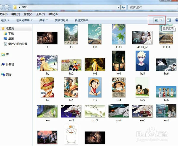Screen dimensions: 178x146
Task: Select the hy6 image thumbnail
Action: [166, 65]
